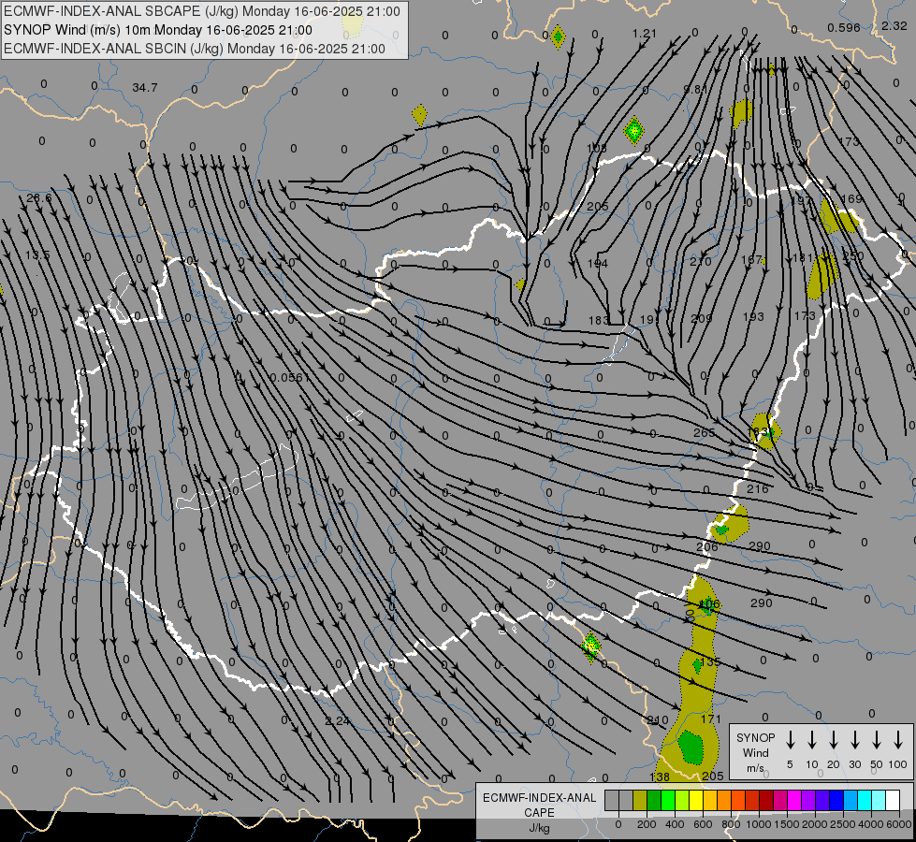Click the 1.21 value on the map

coord(645,34)
